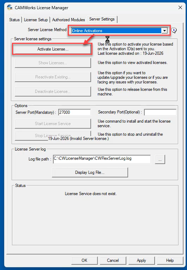Click into the Log file path field

tap(102, 159)
